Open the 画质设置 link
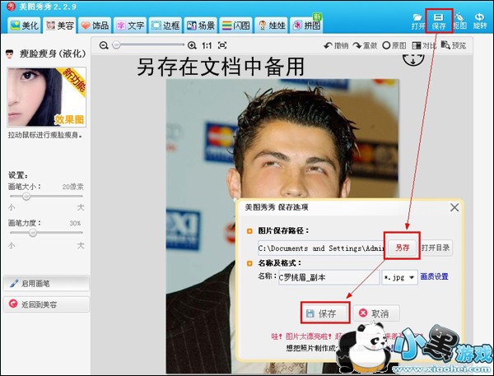 (x=434, y=276)
